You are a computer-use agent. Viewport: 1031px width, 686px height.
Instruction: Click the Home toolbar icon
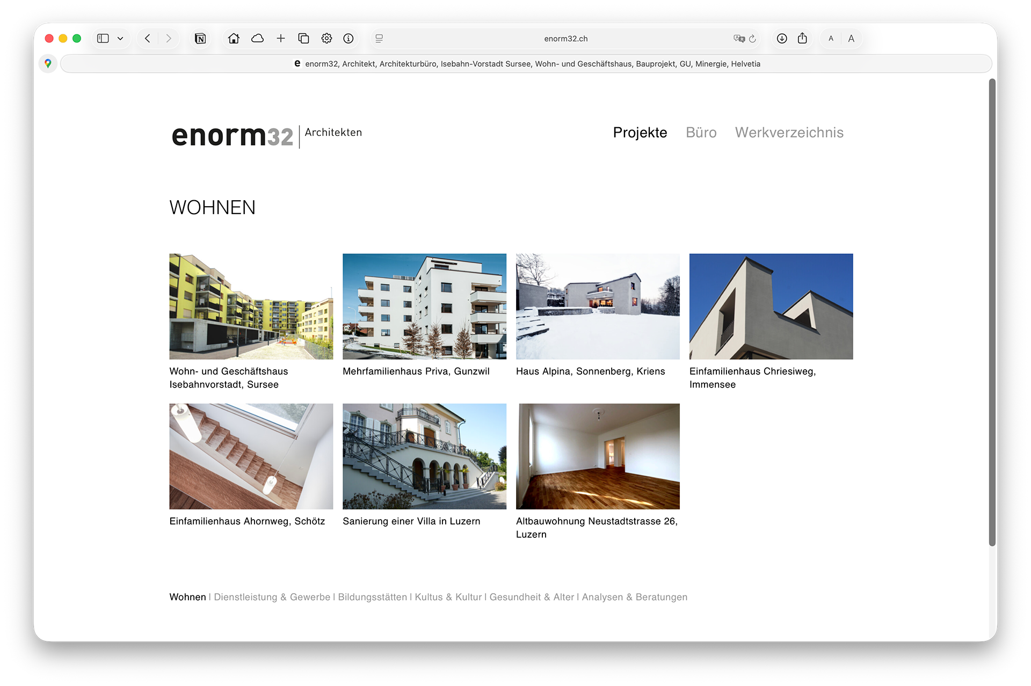coord(234,39)
